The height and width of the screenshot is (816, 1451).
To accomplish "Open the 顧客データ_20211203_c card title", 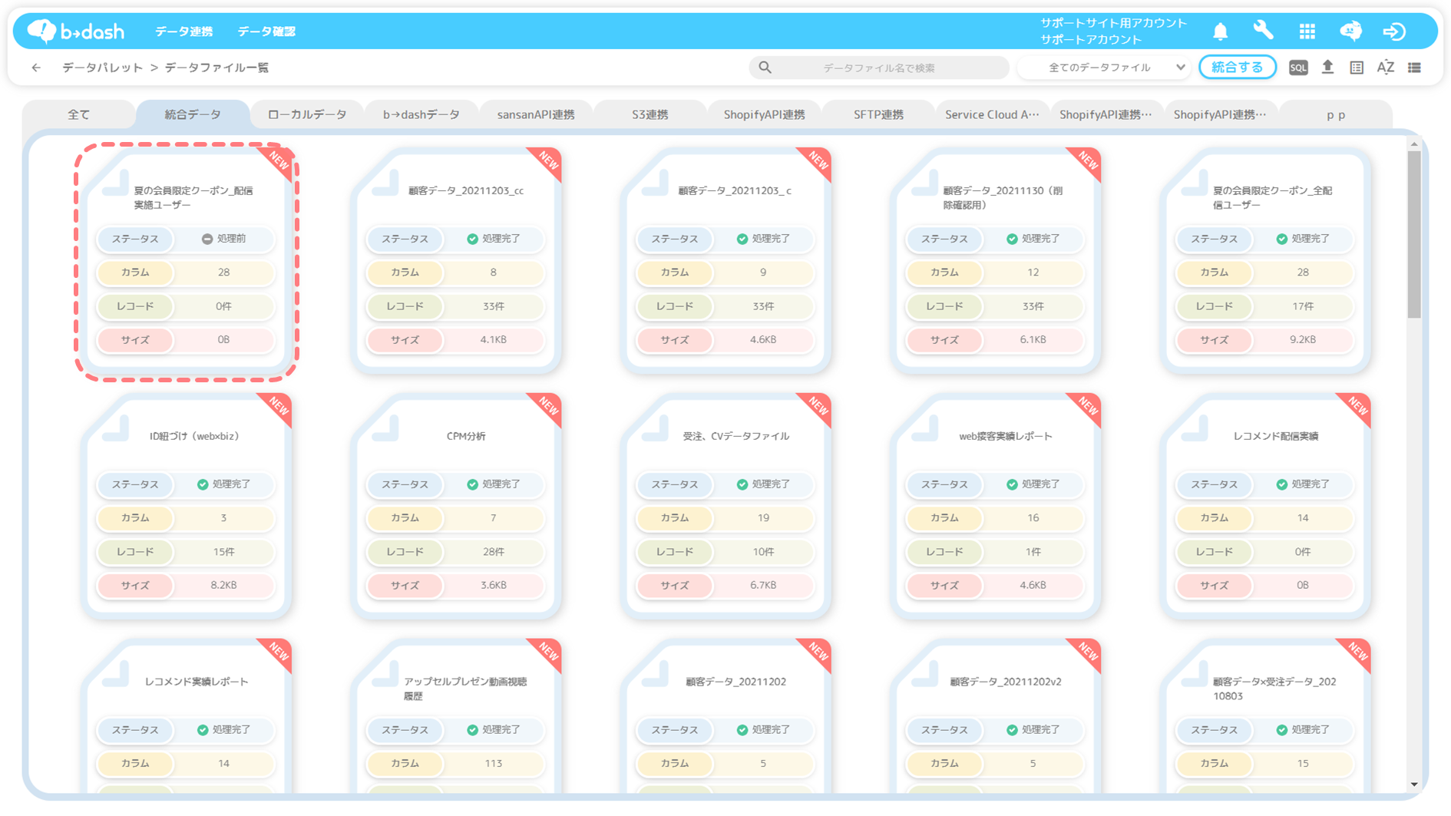I will click(735, 190).
